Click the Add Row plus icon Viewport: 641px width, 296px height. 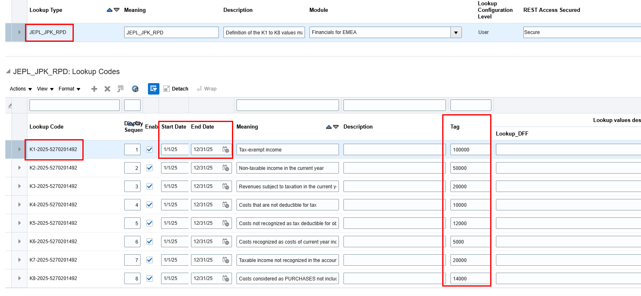94,89
